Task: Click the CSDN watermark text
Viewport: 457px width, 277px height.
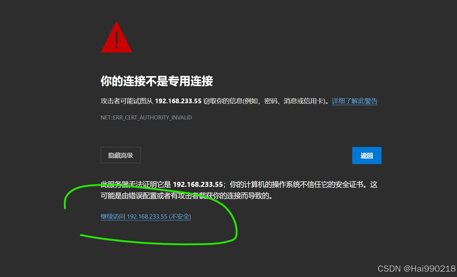Action: [x=389, y=269]
